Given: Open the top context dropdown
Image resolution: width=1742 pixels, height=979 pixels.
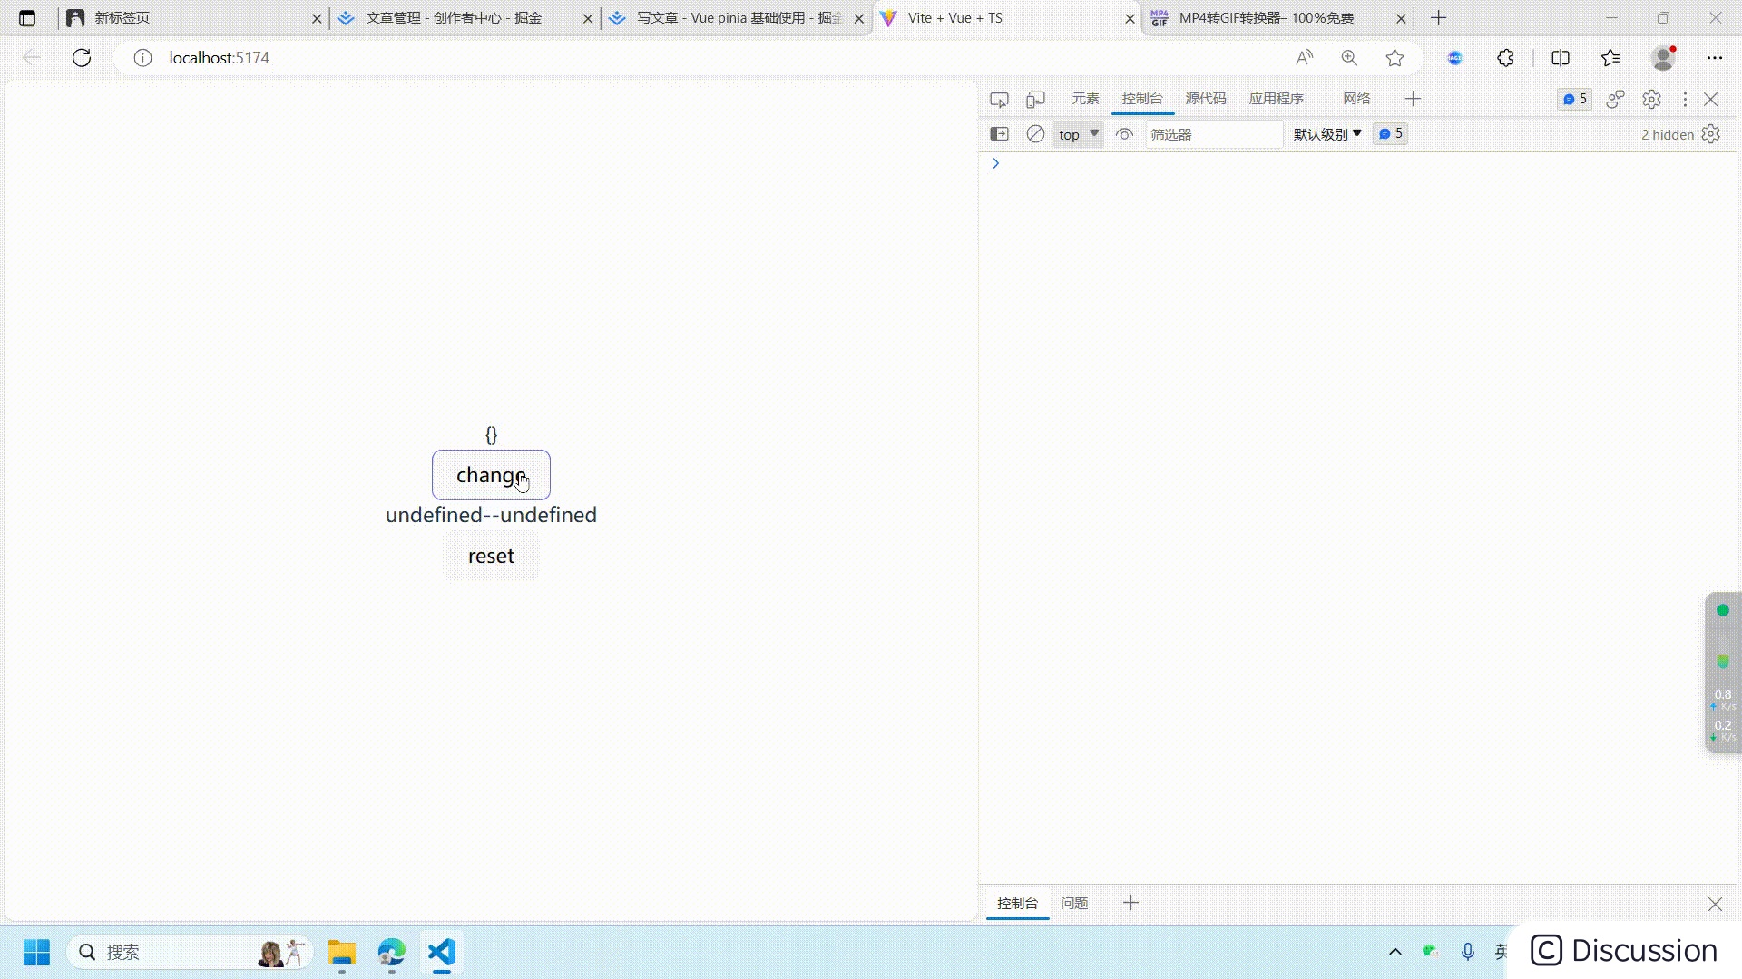Looking at the screenshot, I should click(1078, 134).
